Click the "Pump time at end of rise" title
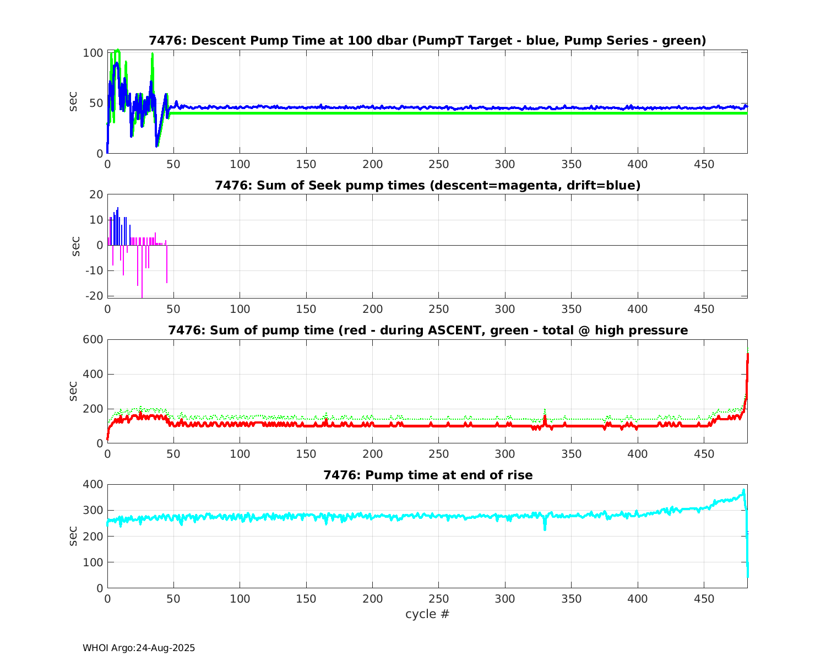The image size is (826, 661). (427, 475)
